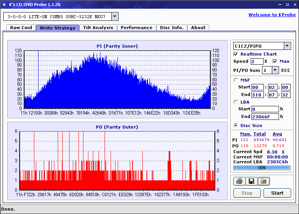
Task: Select the MSF radio button
Action: tap(236, 80)
